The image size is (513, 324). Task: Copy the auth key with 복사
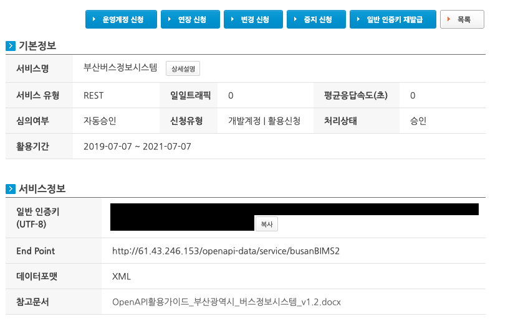267,224
